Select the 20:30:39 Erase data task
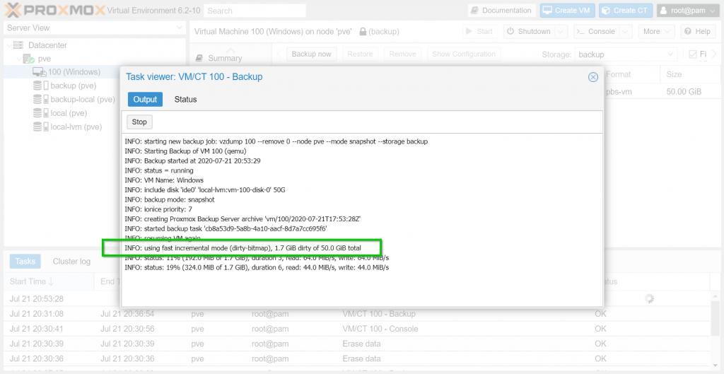The image size is (724, 374). point(357,344)
